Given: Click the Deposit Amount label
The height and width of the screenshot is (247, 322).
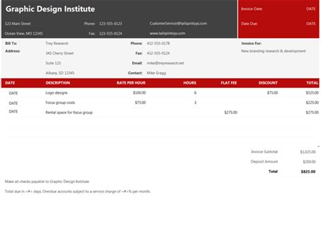Looking at the screenshot, I should (x=264, y=162).
